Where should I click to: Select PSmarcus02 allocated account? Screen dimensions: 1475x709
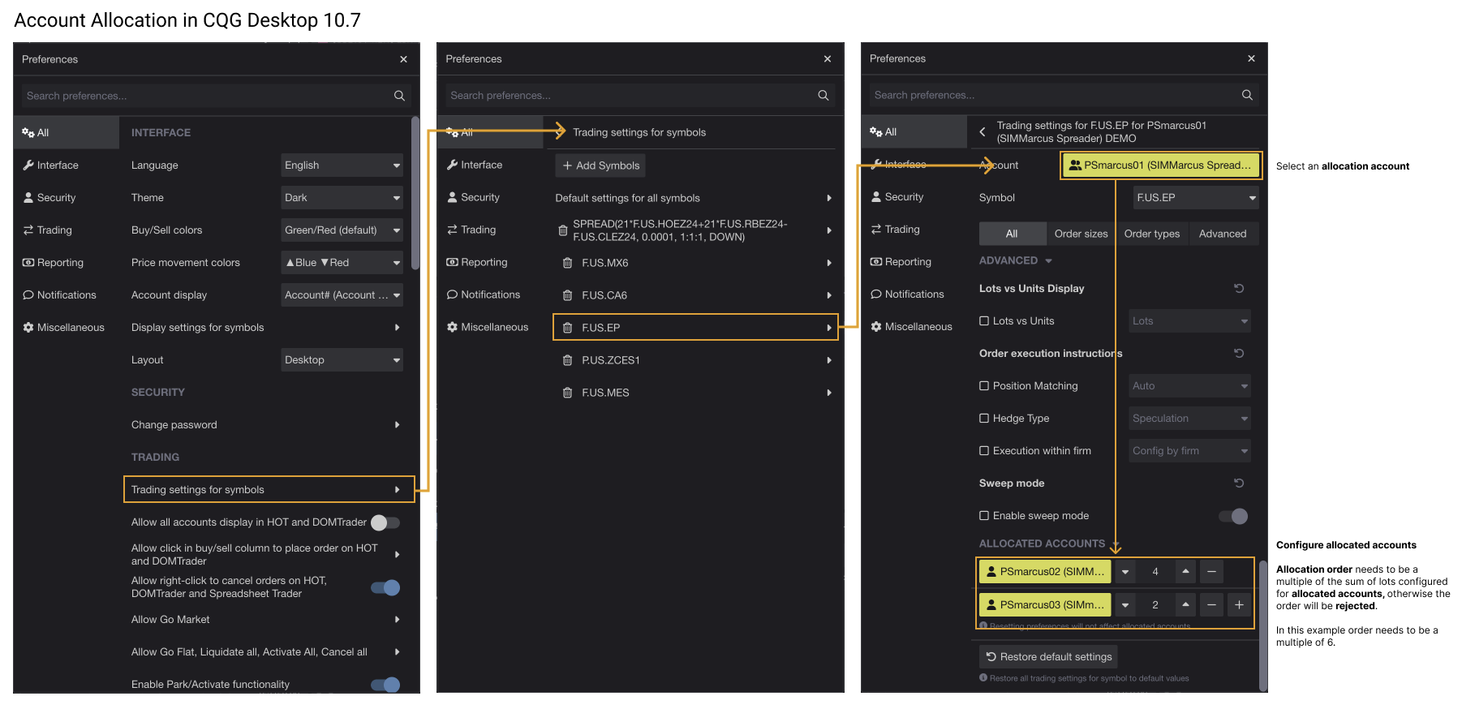coord(1045,572)
